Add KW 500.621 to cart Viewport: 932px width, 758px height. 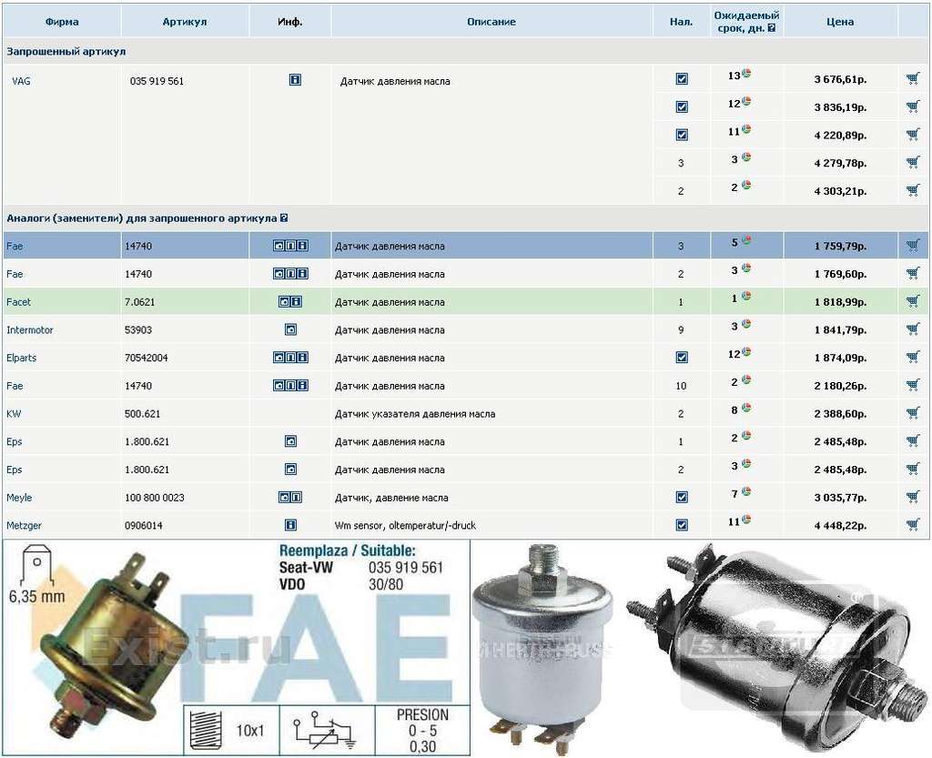[913, 413]
